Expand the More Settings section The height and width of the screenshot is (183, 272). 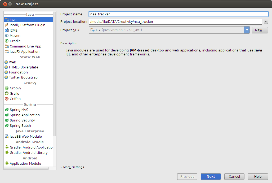pos(61,167)
